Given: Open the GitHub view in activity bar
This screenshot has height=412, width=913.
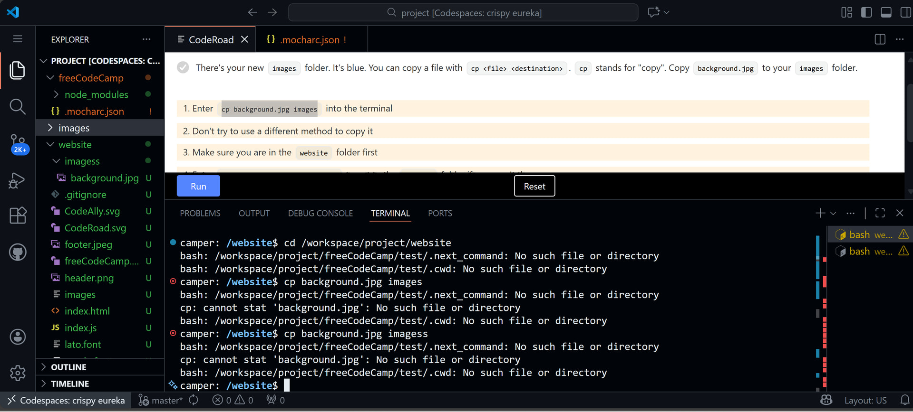Looking at the screenshot, I should pyautogui.click(x=18, y=252).
